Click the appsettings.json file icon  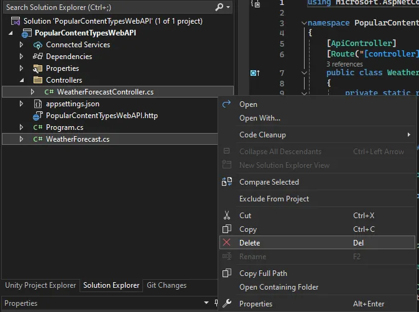[x=38, y=104]
